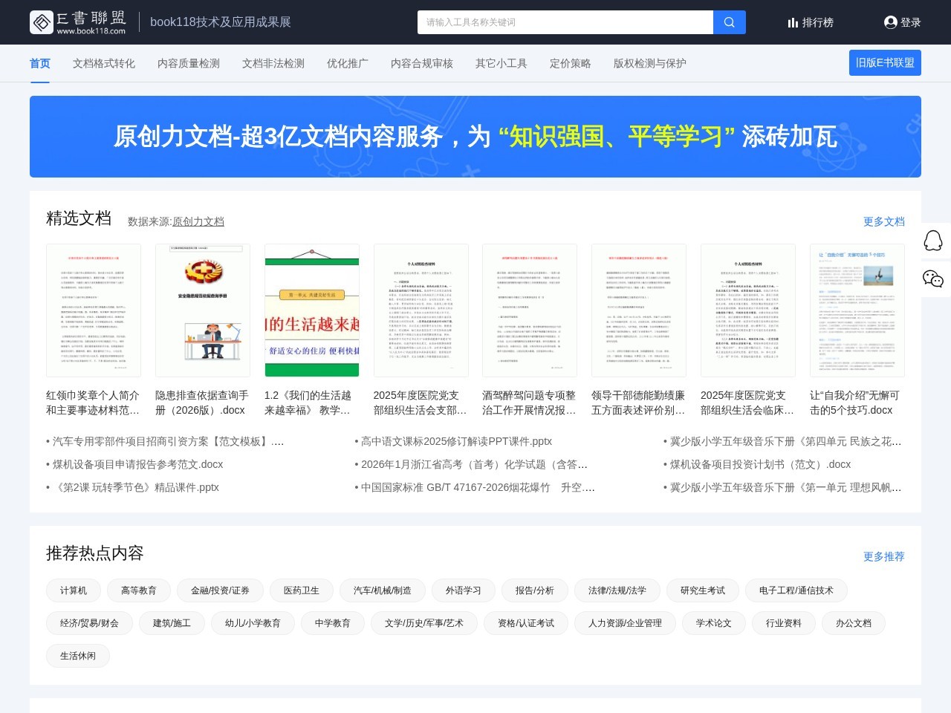
Task: Open the 定价策略 nav entry
Action: pos(569,63)
